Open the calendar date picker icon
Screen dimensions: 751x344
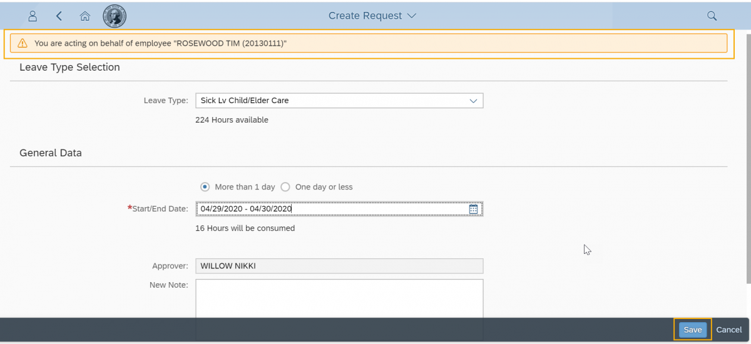coord(473,209)
